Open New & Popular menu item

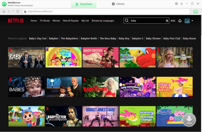click(x=71, y=20)
